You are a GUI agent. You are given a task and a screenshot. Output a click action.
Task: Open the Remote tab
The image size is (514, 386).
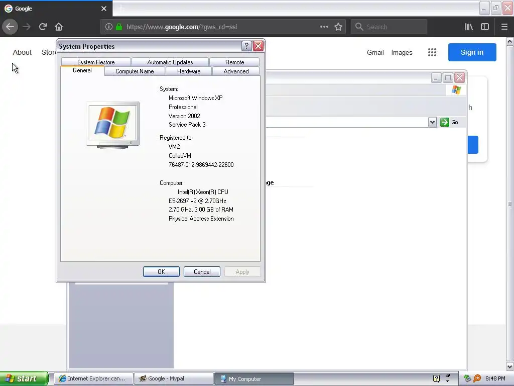(235, 62)
